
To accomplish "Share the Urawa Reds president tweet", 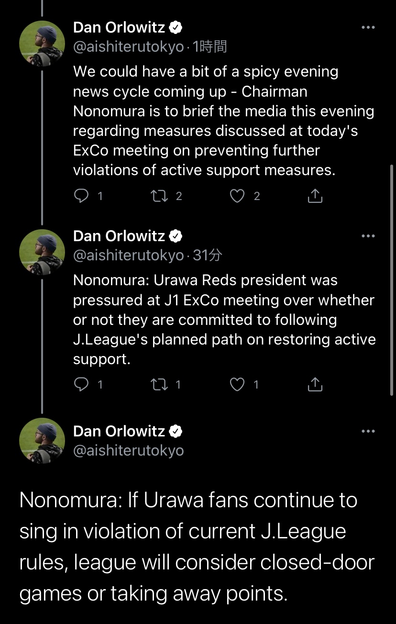I will (315, 384).
